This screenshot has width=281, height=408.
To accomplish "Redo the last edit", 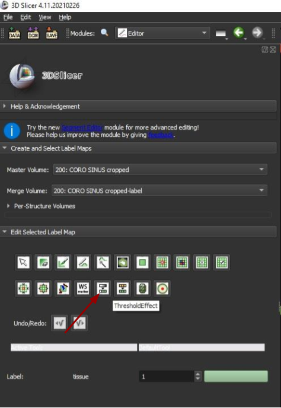I will coord(79,323).
